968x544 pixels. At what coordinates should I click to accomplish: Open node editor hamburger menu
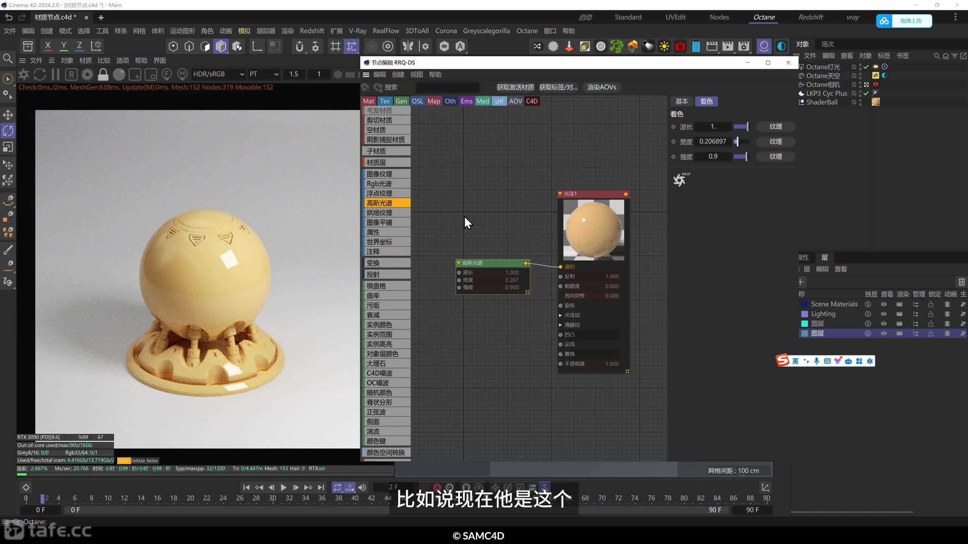[366, 74]
